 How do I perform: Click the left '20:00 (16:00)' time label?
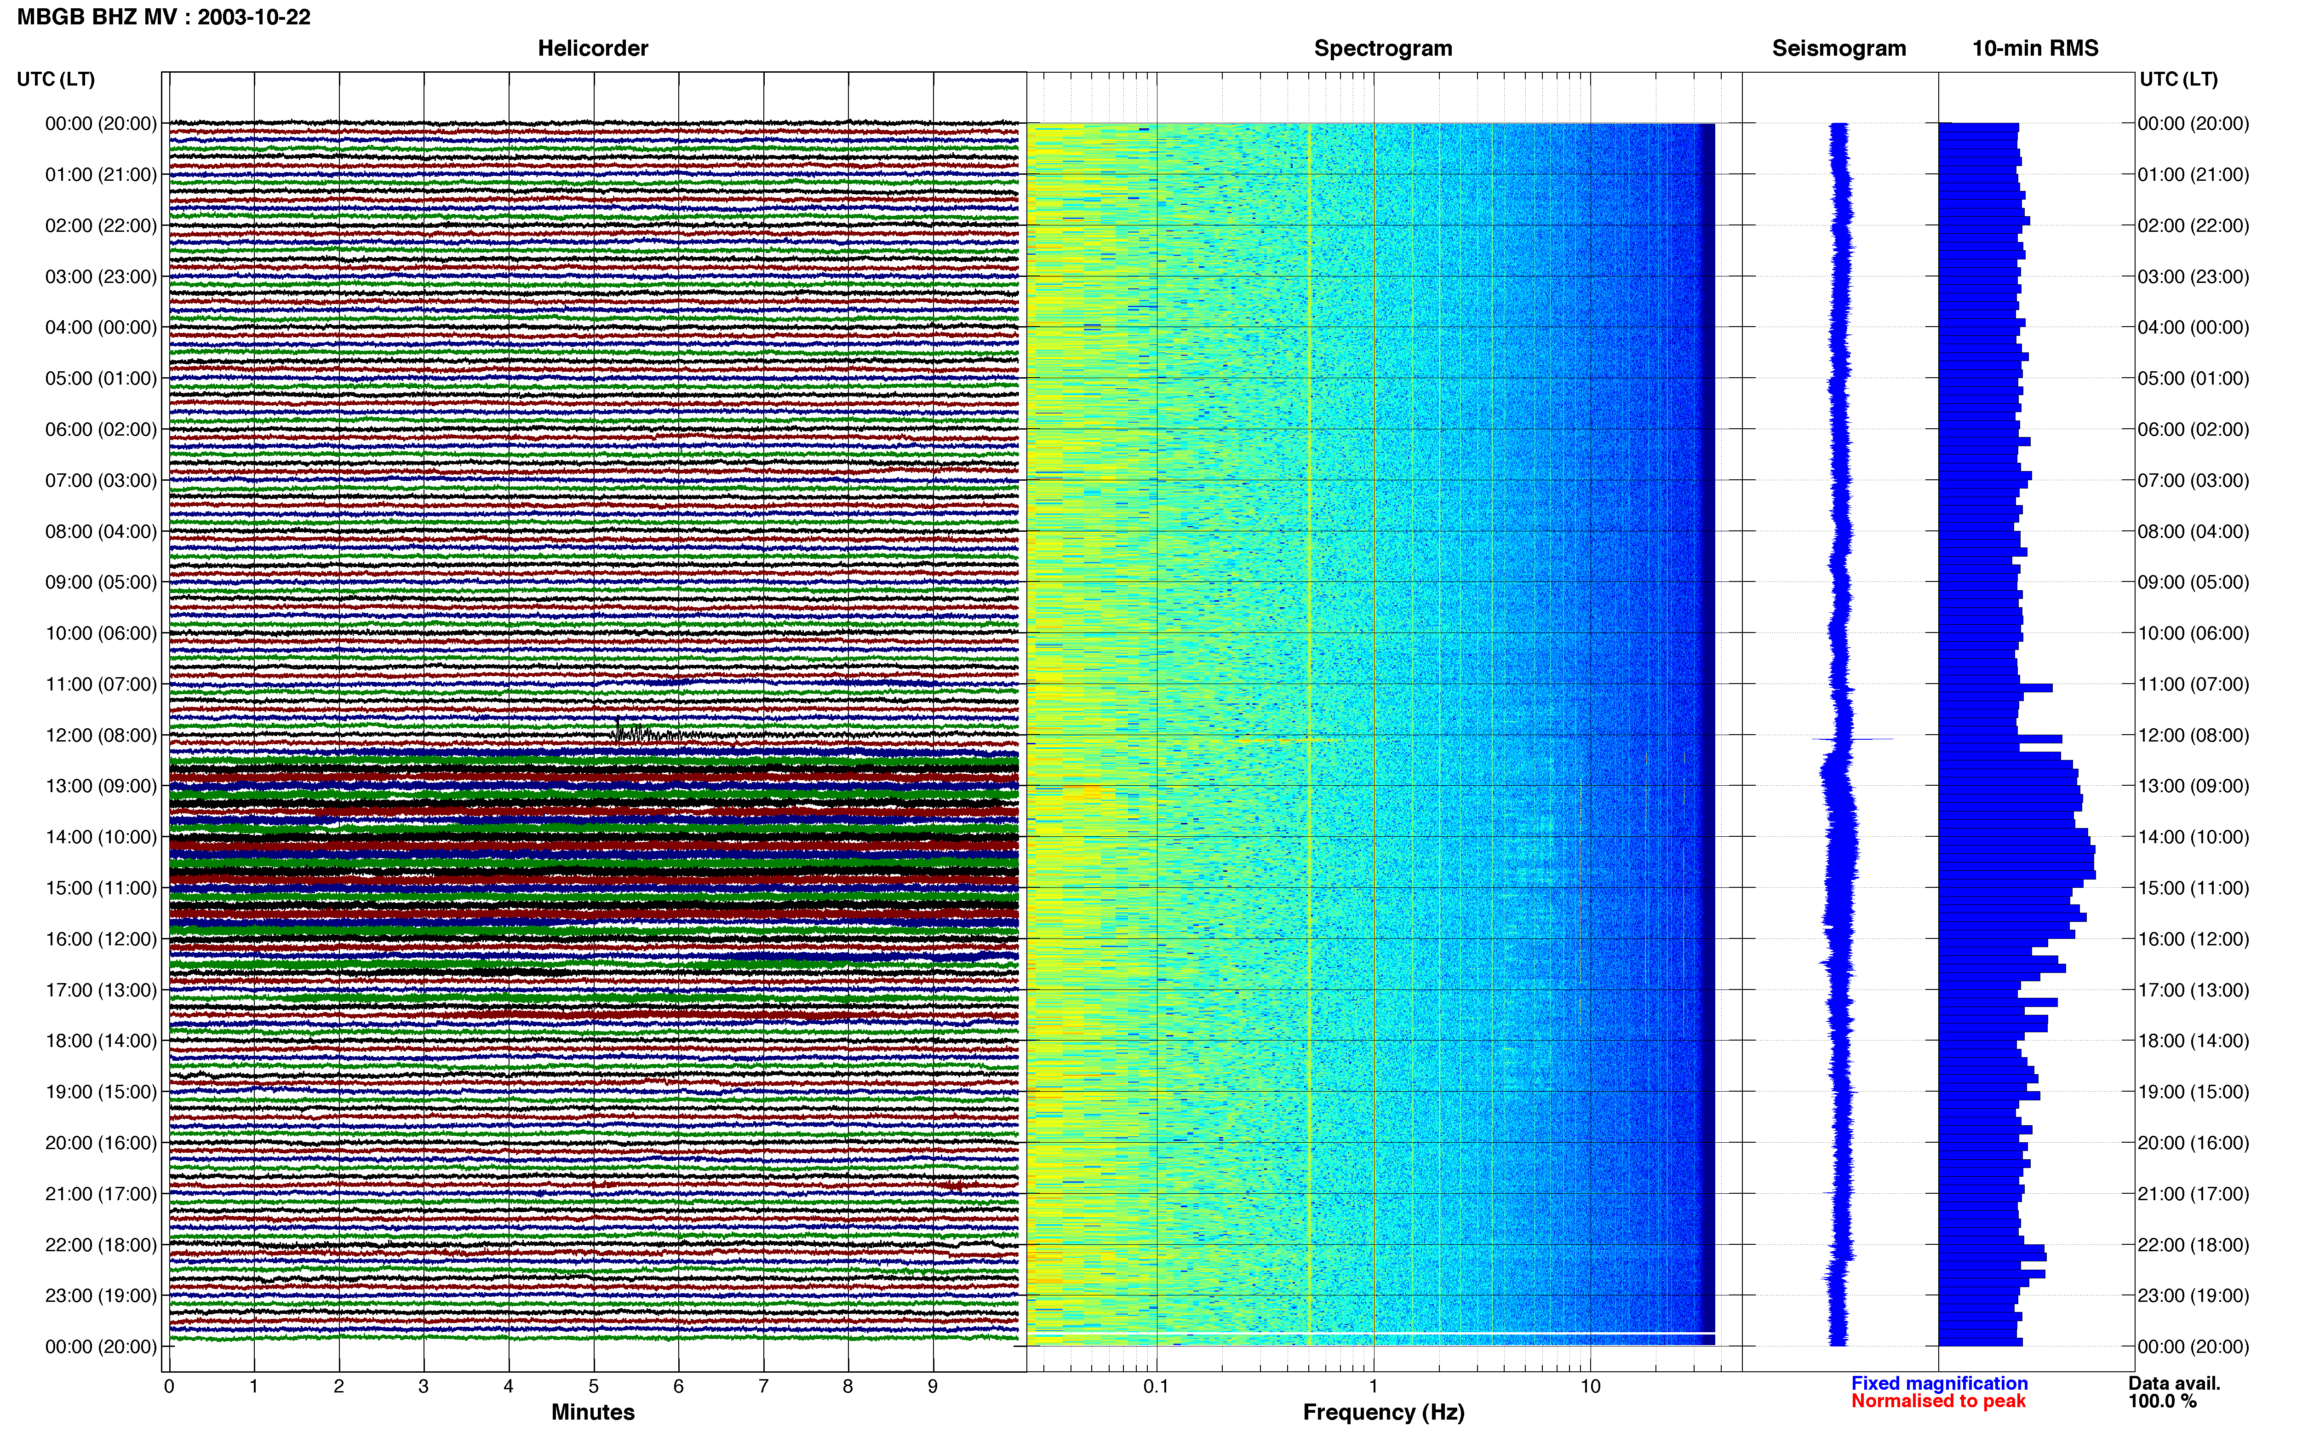[101, 1142]
